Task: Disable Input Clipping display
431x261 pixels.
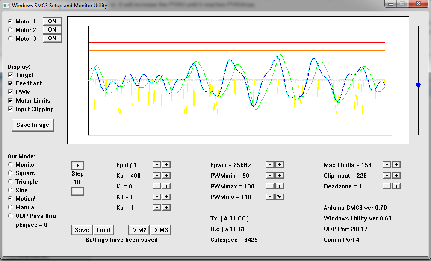Action: pos(10,109)
